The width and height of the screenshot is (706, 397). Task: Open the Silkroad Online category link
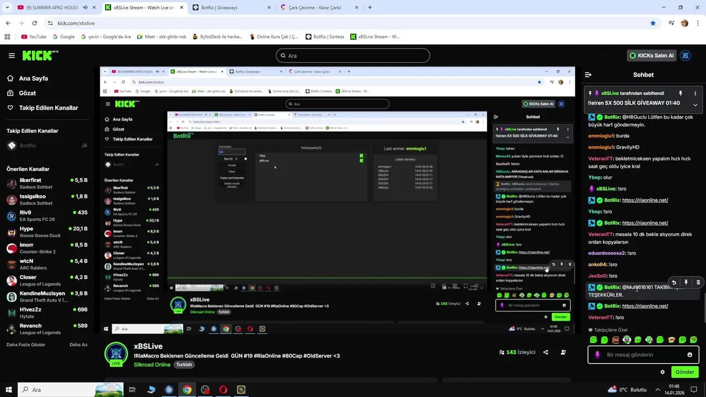point(152,364)
